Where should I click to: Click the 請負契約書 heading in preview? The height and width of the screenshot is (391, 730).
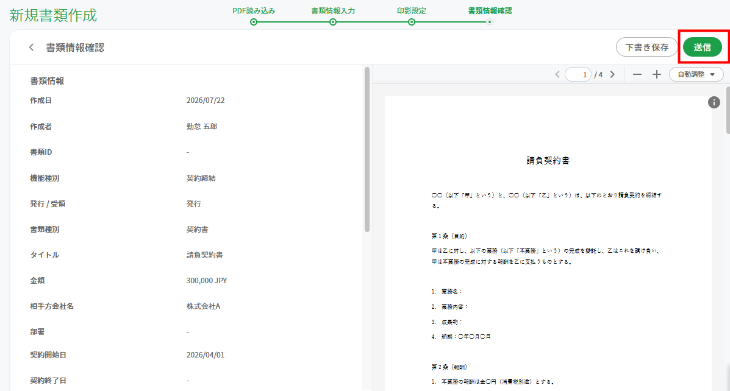pyautogui.click(x=548, y=160)
